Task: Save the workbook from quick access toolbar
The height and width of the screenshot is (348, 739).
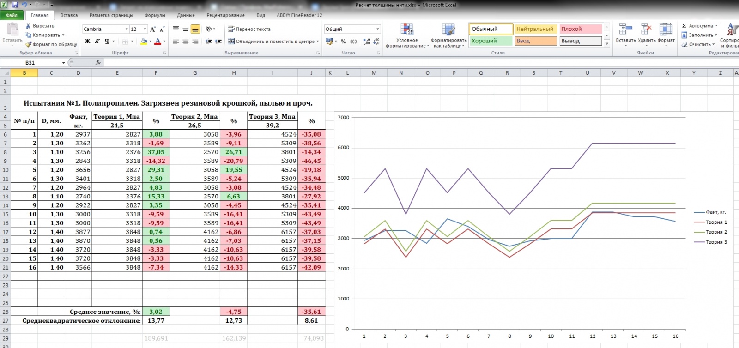Action: coord(15,5)
